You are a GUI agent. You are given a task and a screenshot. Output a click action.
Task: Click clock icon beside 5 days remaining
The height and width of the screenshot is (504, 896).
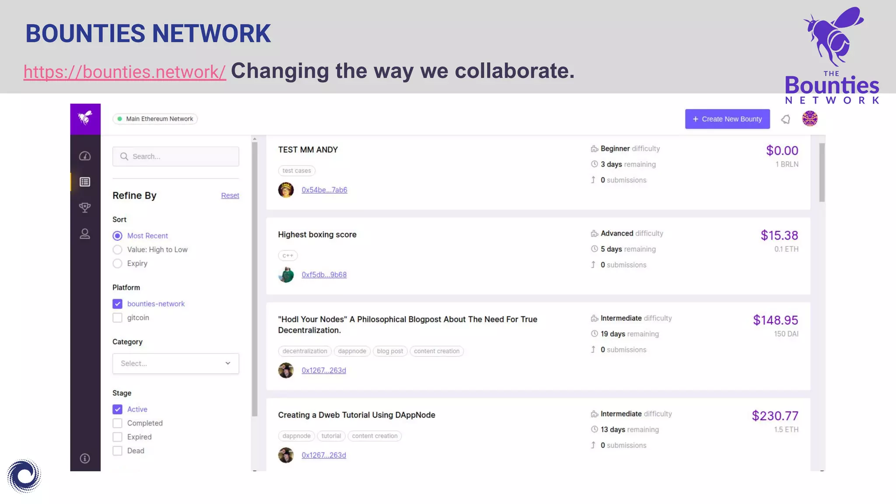(594, 249)
